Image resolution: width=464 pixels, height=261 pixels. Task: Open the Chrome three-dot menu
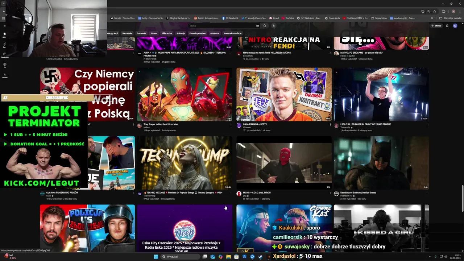[460, 11]
